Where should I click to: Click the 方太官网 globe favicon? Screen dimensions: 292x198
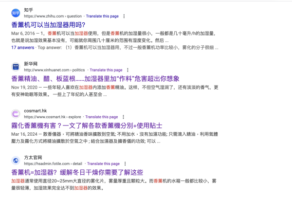pyautogui.click(x=16, y=161)
